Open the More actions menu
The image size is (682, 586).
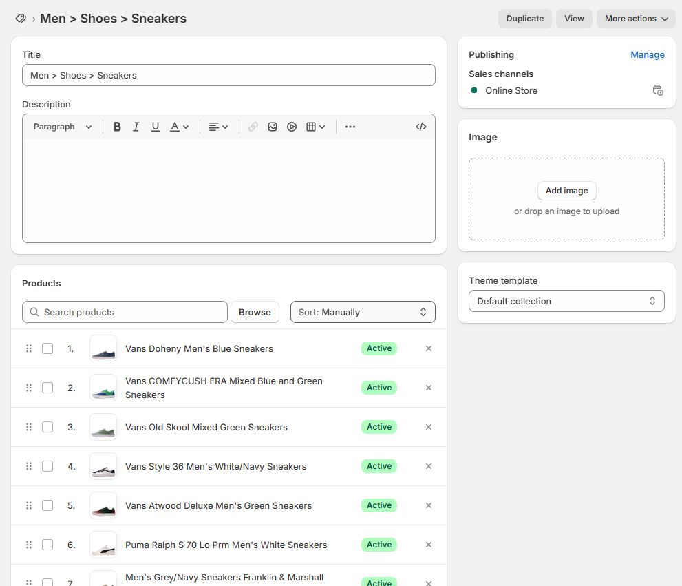636,19
